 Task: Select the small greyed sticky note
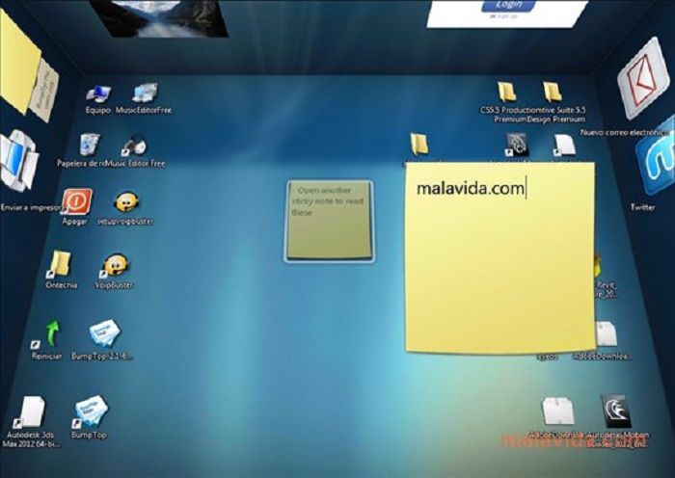tap(330, 221)
